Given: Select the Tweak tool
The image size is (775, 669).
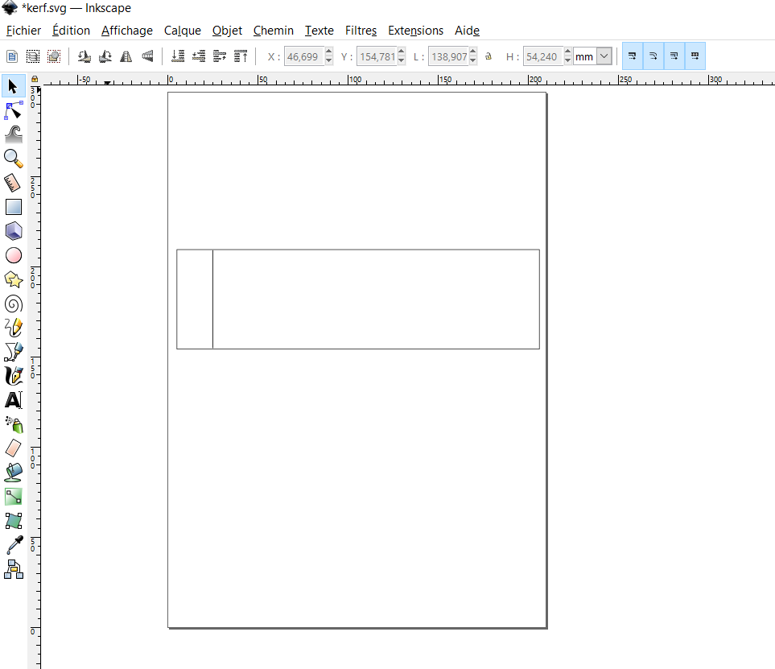Looking at the screenshot, I should point(14,134).
